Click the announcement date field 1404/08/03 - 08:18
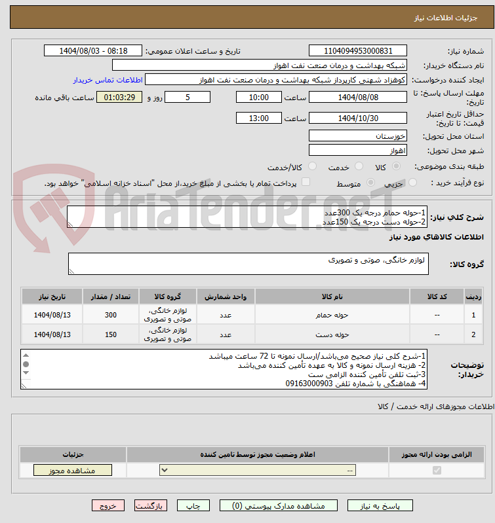The width and height of the screenshot is (495, 523). point(93,50)
